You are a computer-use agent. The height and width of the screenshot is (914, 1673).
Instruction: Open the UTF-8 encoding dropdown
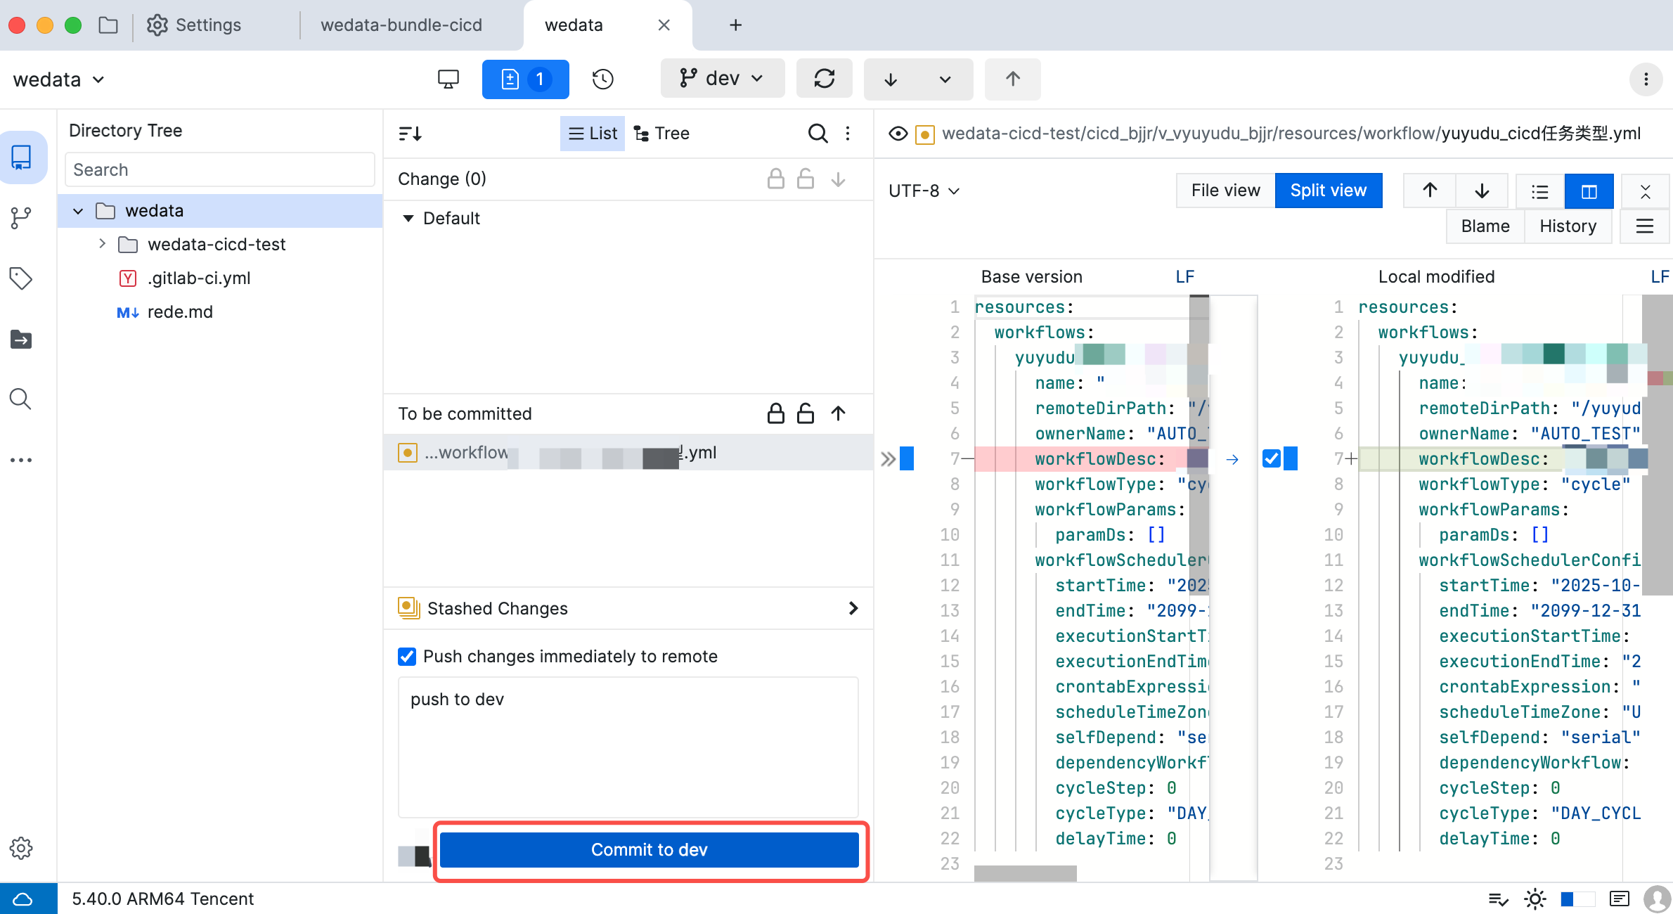point(924,191)
